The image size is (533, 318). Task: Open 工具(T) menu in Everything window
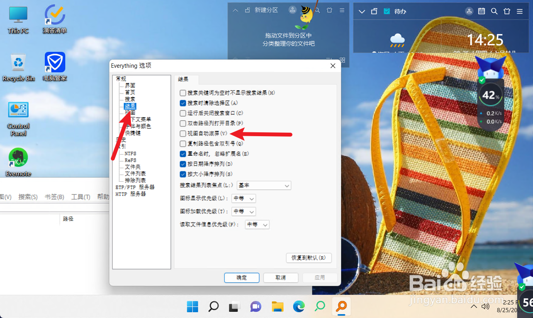81,197
